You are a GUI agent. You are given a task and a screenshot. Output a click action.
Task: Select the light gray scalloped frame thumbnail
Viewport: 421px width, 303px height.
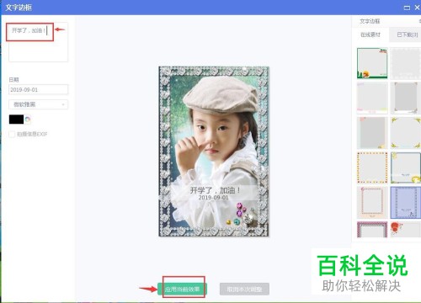(x=406, y=63)
